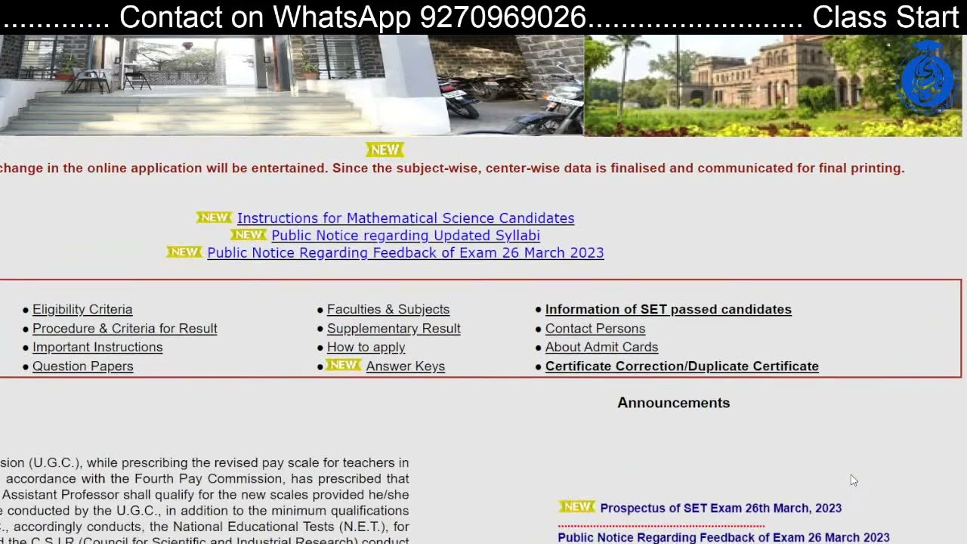This screenshot has height=544, width=967.
Task: Open the Contact Persons link
Action: point(595,329)
